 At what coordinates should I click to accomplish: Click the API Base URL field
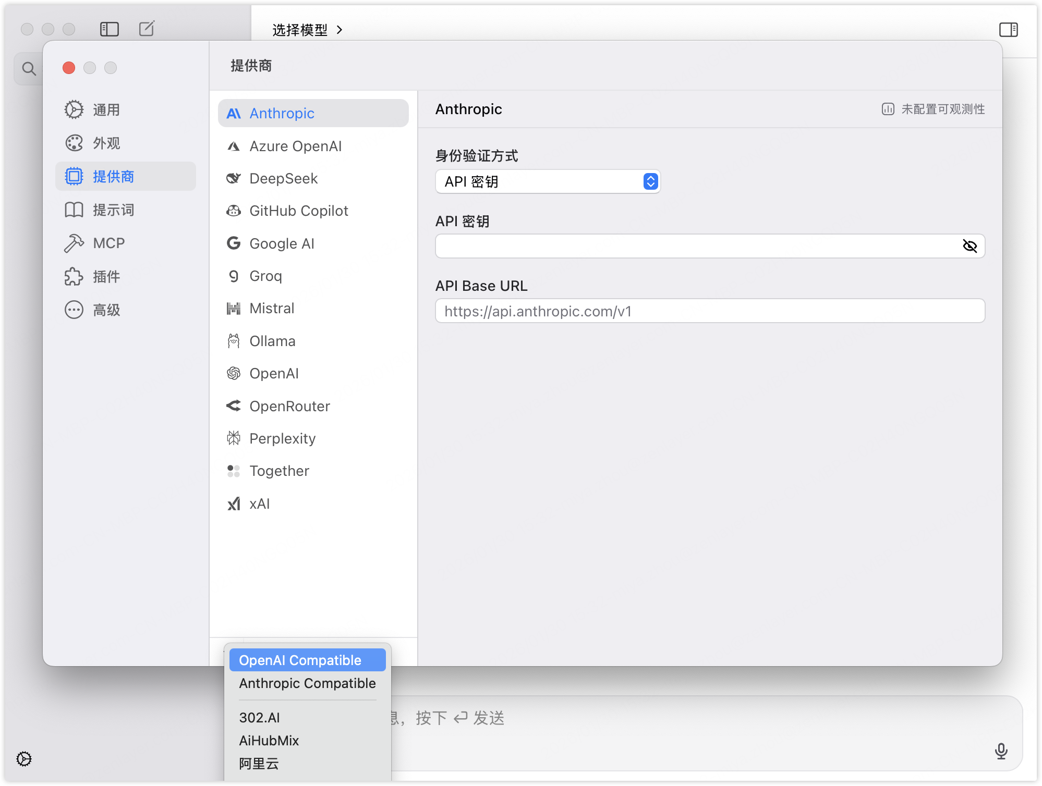709,311
